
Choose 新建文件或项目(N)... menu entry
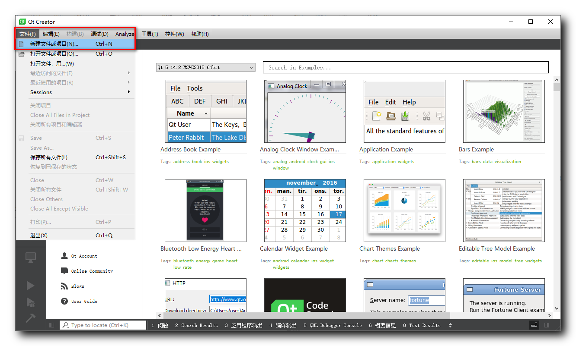click(x=76, y=44)
